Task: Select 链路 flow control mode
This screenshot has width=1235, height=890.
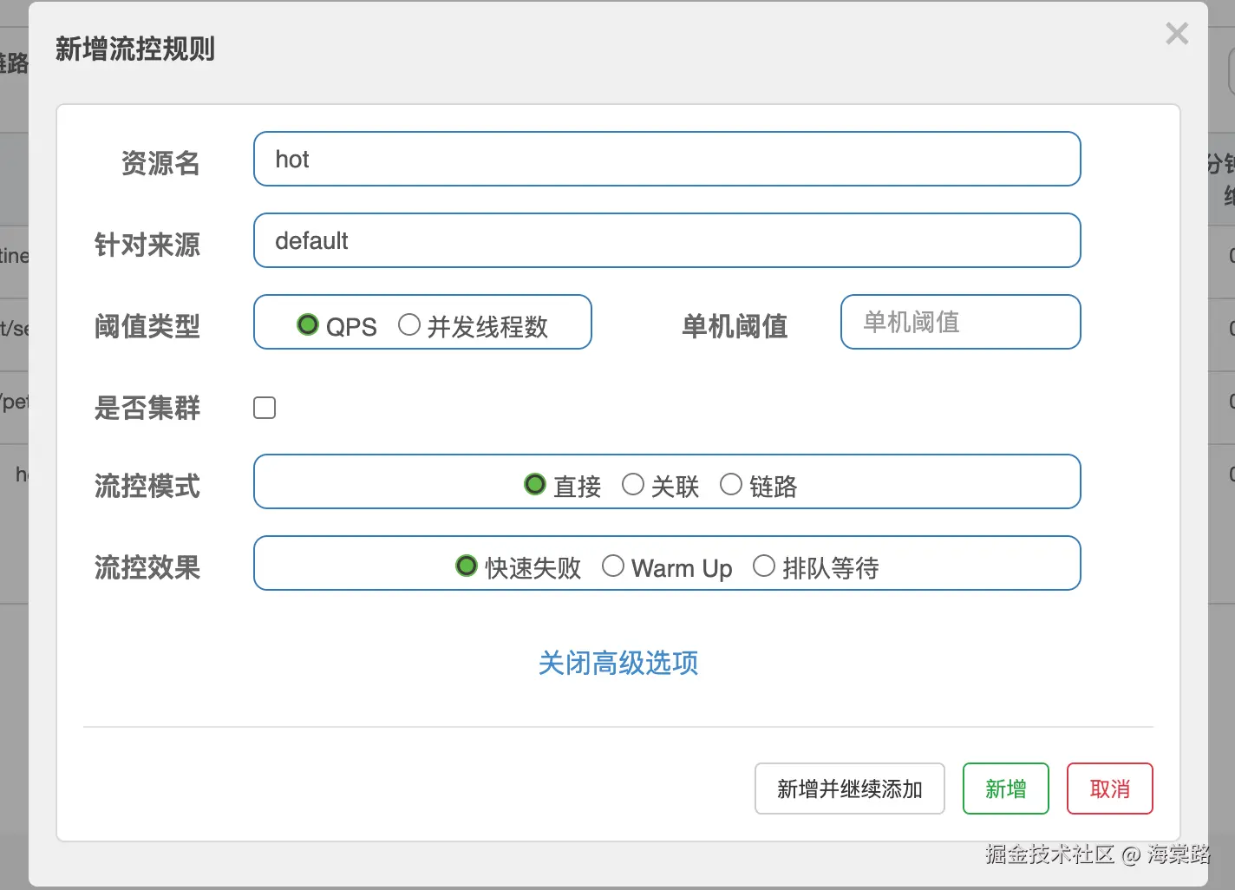Action: click(731, 484)
